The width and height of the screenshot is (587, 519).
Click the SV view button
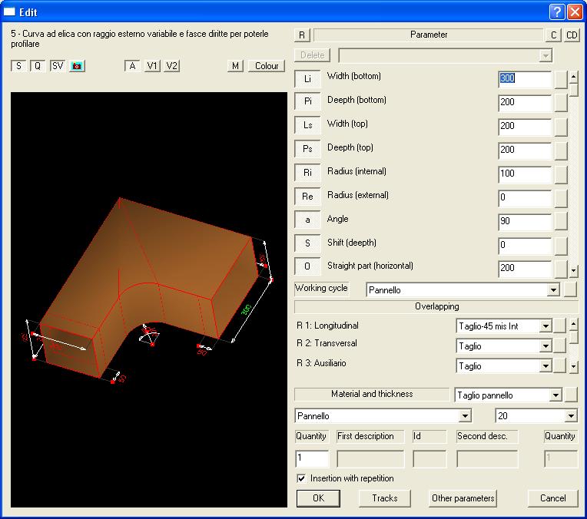tap(58, 66)
